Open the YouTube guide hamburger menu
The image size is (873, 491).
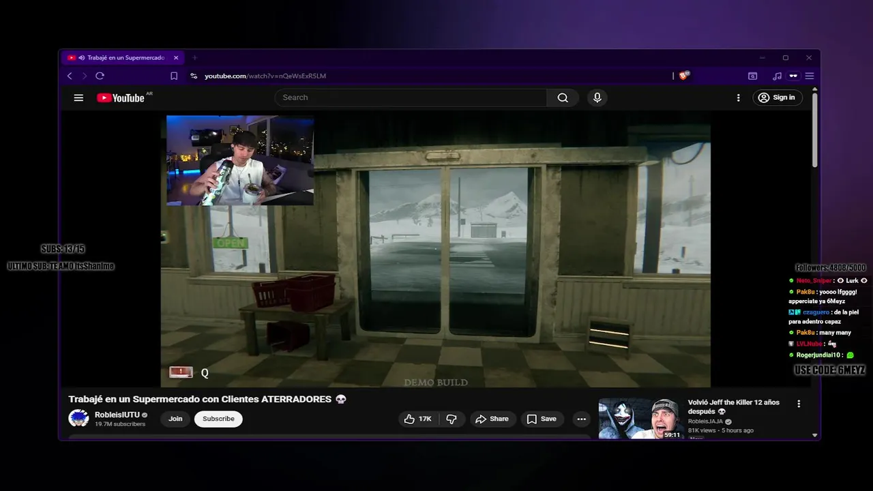pos(78,98)
